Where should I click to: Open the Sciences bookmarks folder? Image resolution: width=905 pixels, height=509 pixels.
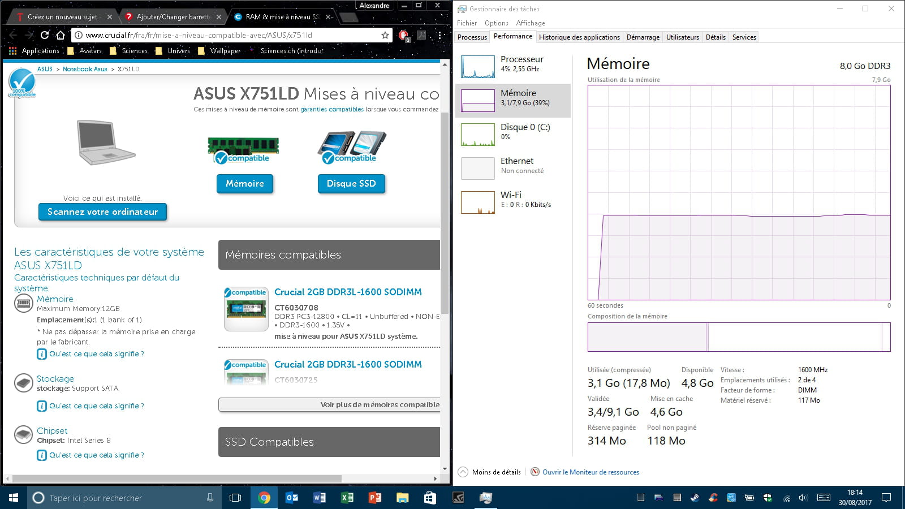pyautogui.click(x=128, y=51)
